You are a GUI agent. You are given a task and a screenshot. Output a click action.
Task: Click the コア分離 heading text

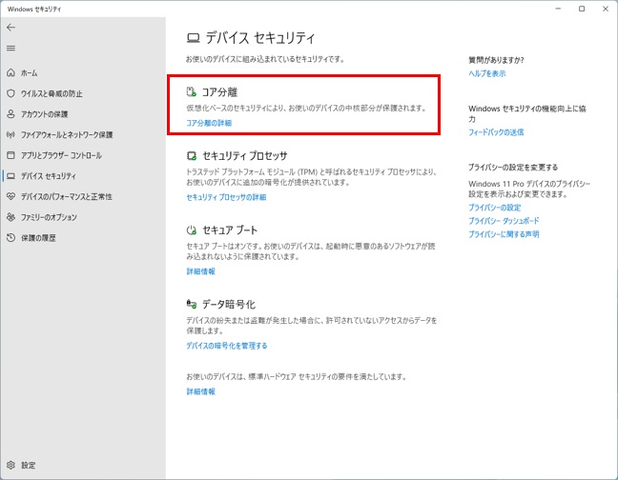[219, 92]
